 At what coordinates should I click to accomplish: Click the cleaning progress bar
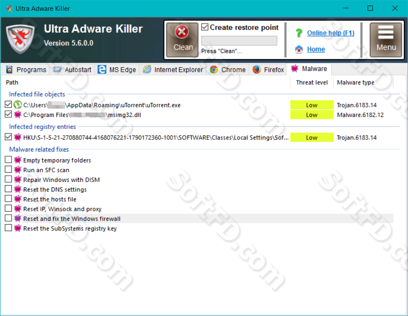[239, 41]
